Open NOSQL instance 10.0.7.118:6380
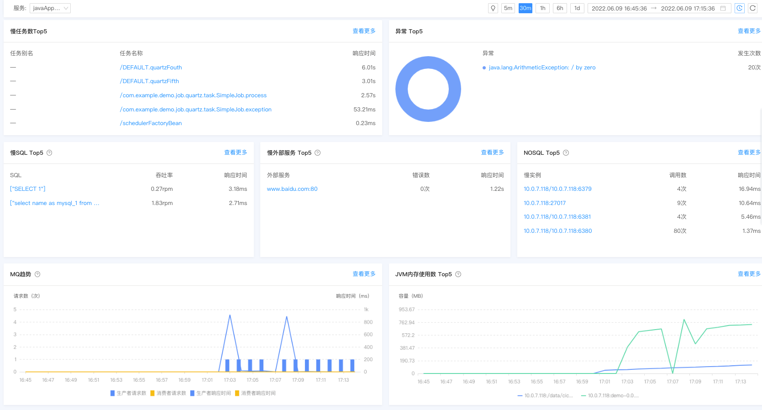The image size is (762, 410). [x=557, y=231]
